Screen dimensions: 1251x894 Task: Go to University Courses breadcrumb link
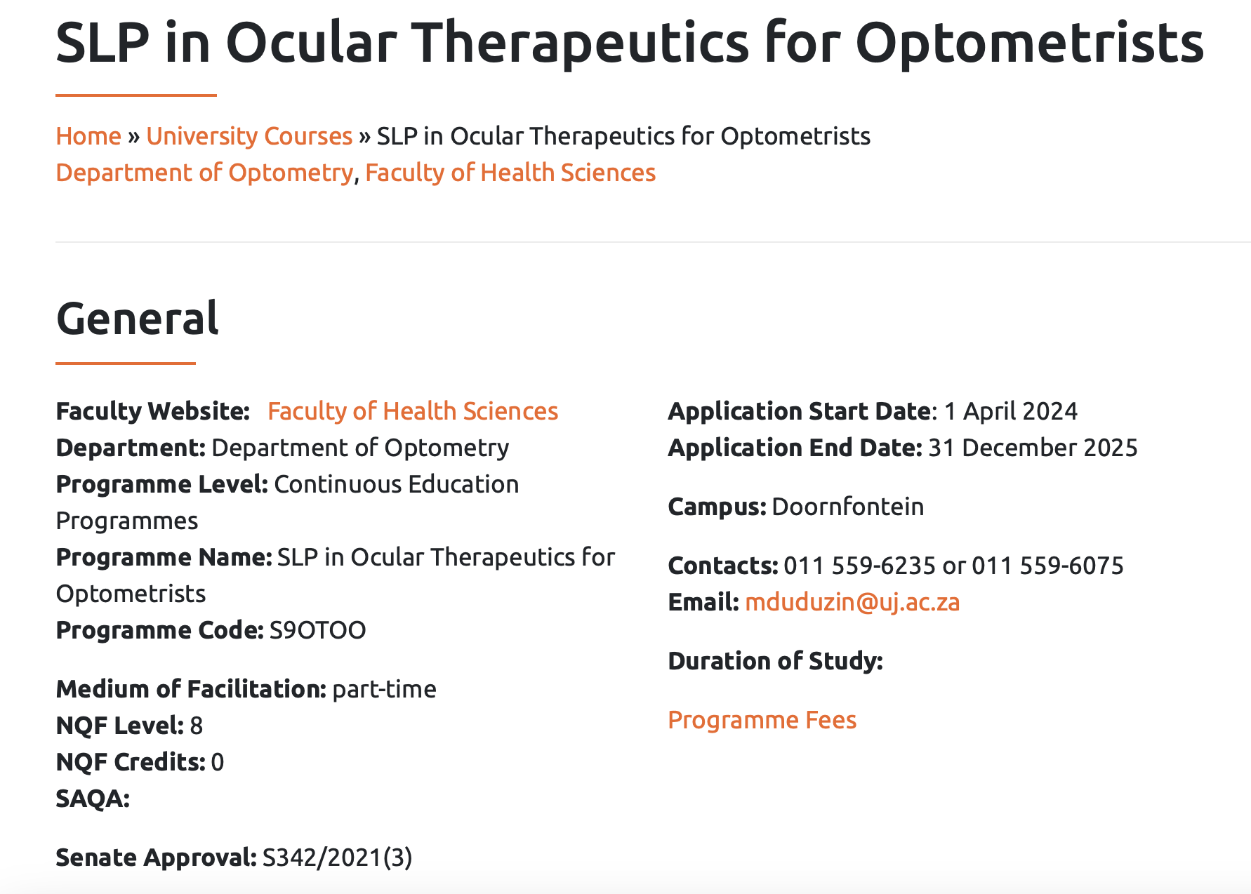pos(249,136)
